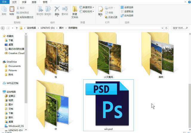Click 全部取消 (Select none)
The image size is (191, 133).
[x=127, y=11]
